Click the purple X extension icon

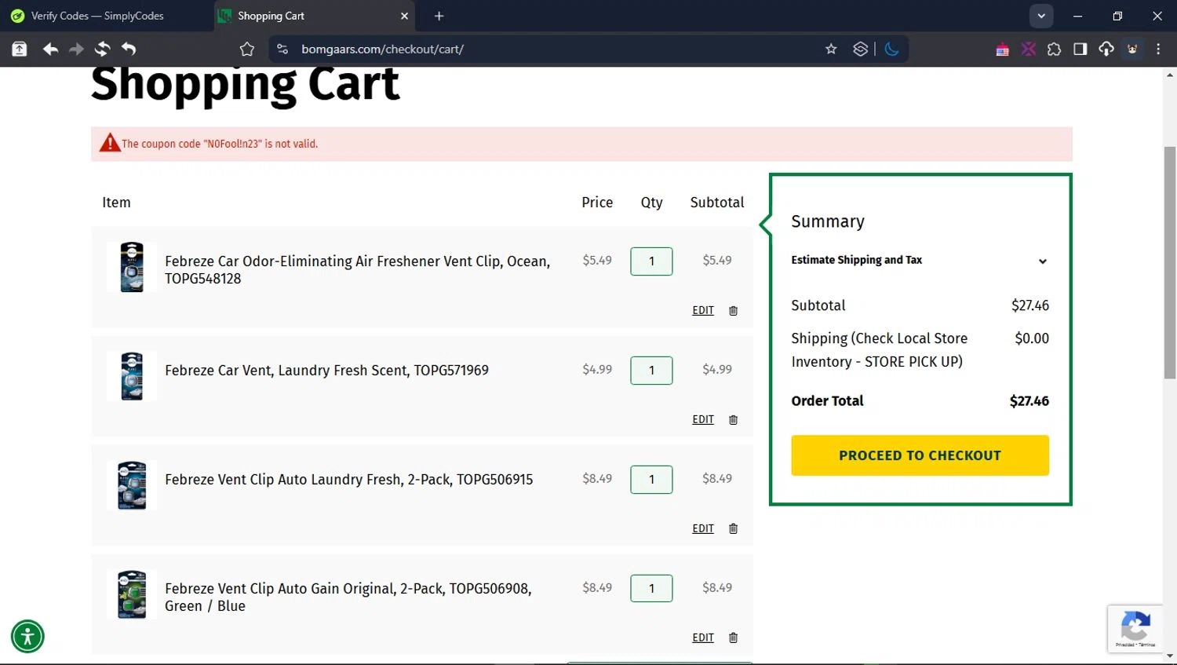pos(1028,49)
